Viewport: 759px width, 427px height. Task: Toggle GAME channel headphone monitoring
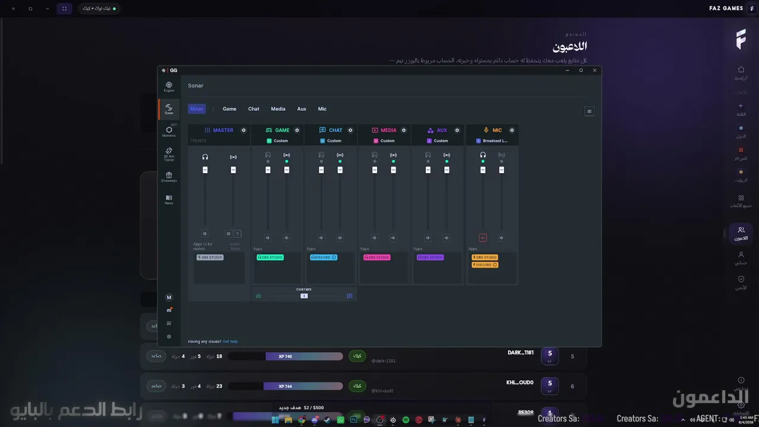point(268,155)
